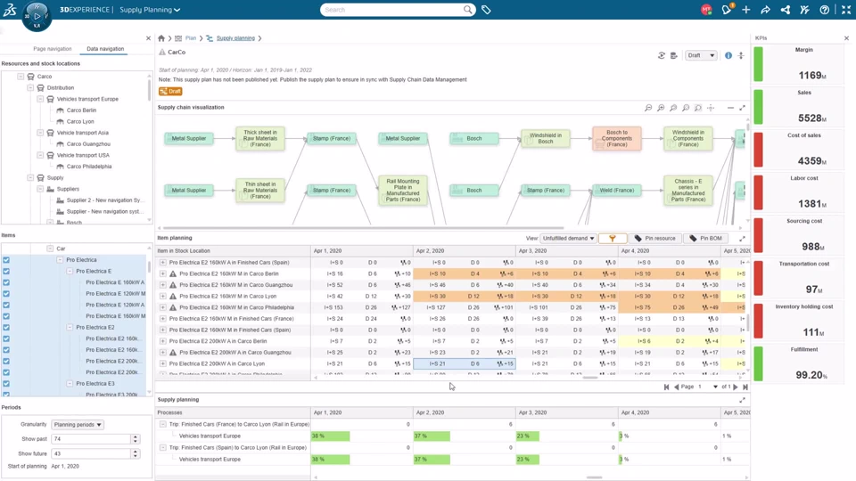Open the help question mark icon
856x481 pixels.
824,10
